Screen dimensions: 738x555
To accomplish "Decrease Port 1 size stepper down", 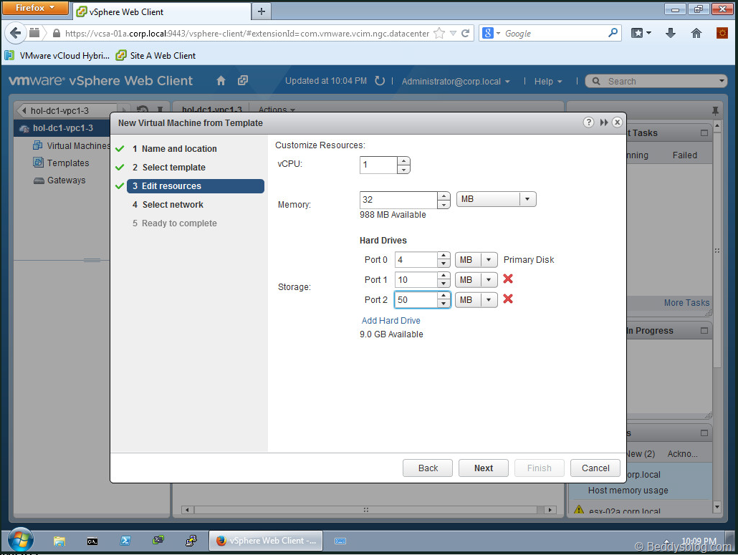I will pos(444,284).
